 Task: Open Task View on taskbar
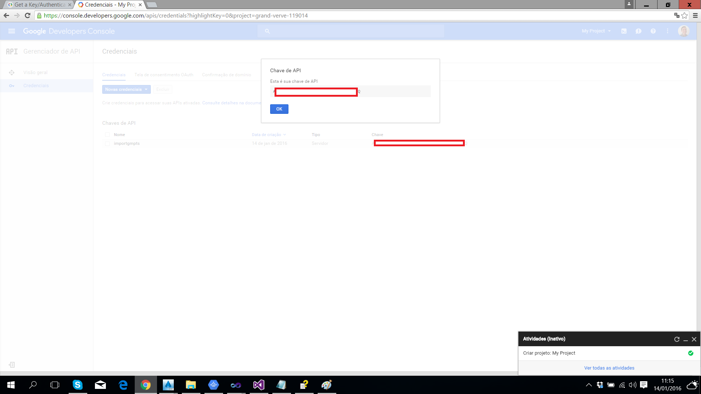pyautogui.click(x=55, y=385)
